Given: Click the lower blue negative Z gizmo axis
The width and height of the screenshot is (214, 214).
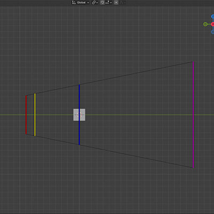Looking at the screenshot, I should pyautogui.click(x=212, y=32).
